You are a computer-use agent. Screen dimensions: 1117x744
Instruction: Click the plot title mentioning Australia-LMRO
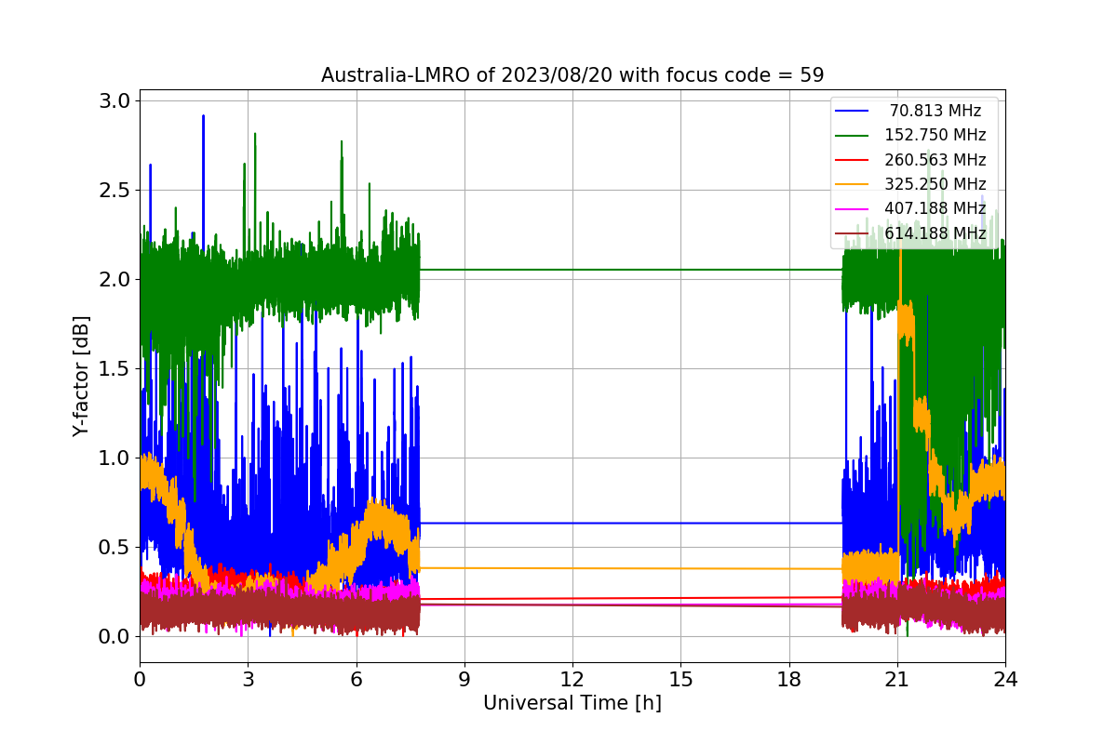point(572,75)
